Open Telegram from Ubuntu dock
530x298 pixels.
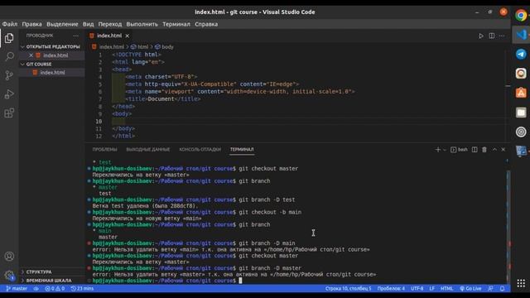521,54
